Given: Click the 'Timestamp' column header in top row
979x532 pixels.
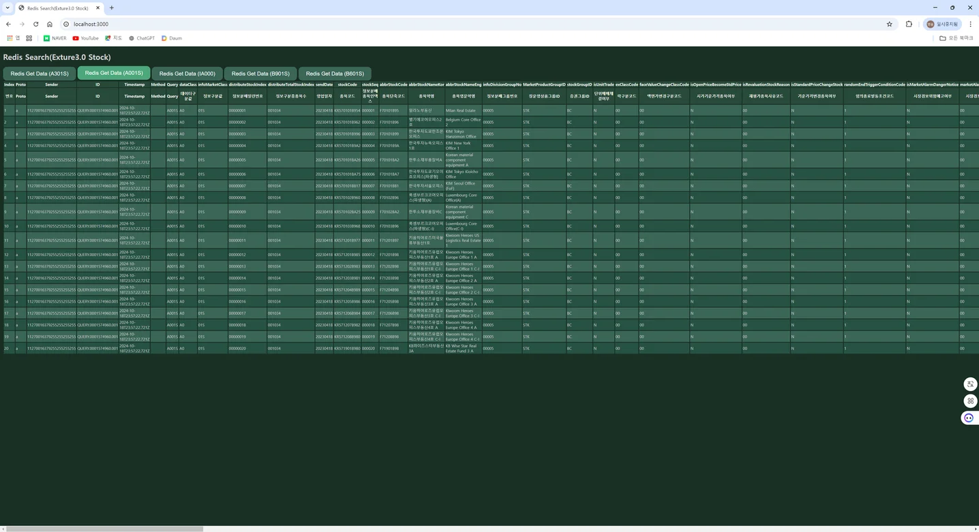Looking at the screenshot, I should [x=134, y=84].
